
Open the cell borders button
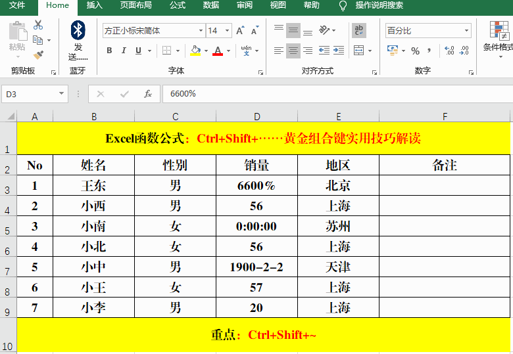[x=167, y=51]
